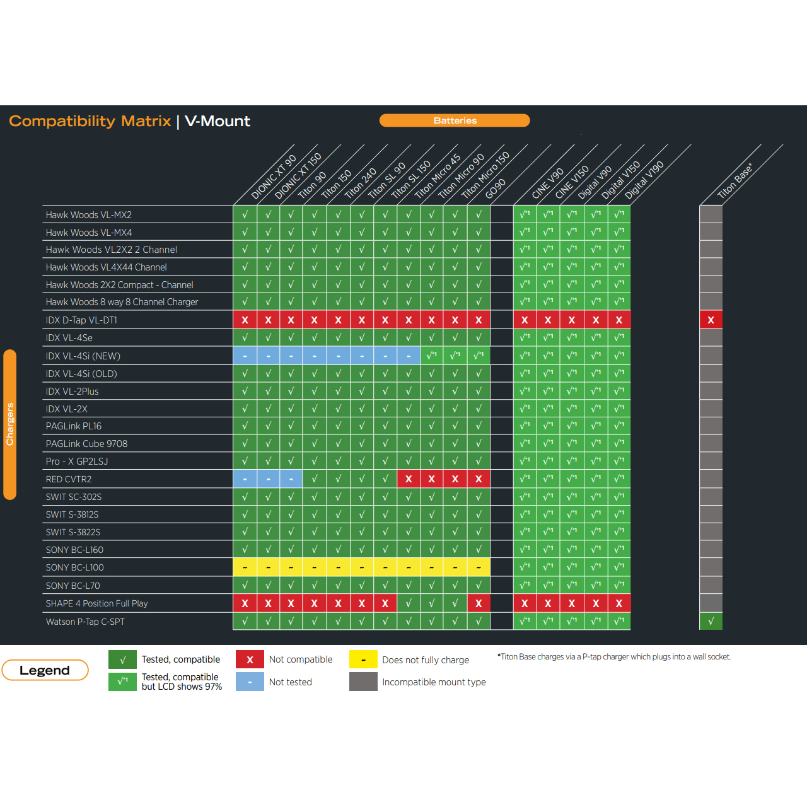Viewport: 807px width, 807px height.
Task: Click the 'Titon Base*' column header
Action: point(735,180)
